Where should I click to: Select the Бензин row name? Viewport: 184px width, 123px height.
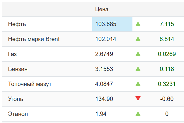point(18,69)
